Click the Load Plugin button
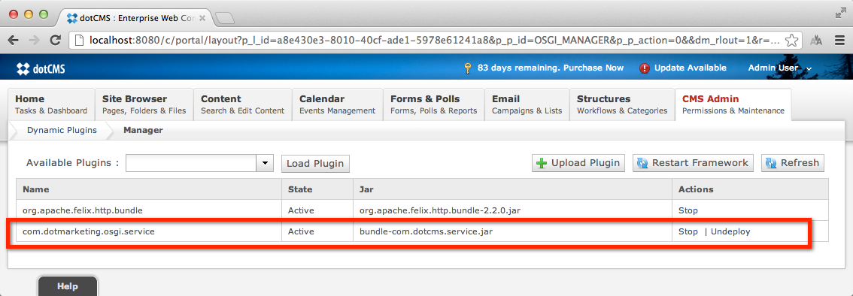Screen dimensions: 853x296 click(x=315, y=164)
